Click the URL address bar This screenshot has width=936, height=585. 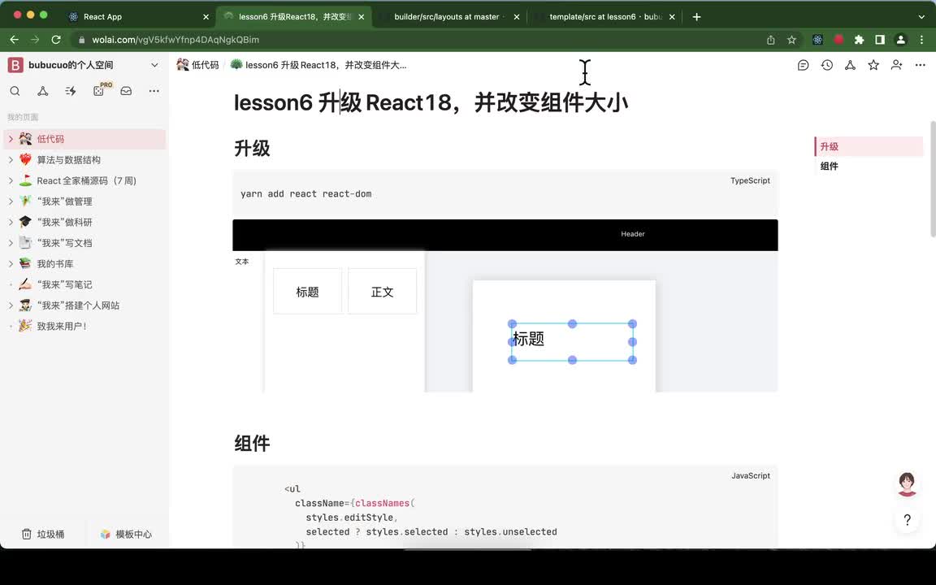418,39
